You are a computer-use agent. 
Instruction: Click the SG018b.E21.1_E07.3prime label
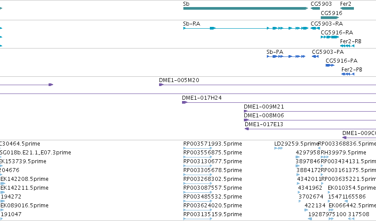[x=35, y=153]
